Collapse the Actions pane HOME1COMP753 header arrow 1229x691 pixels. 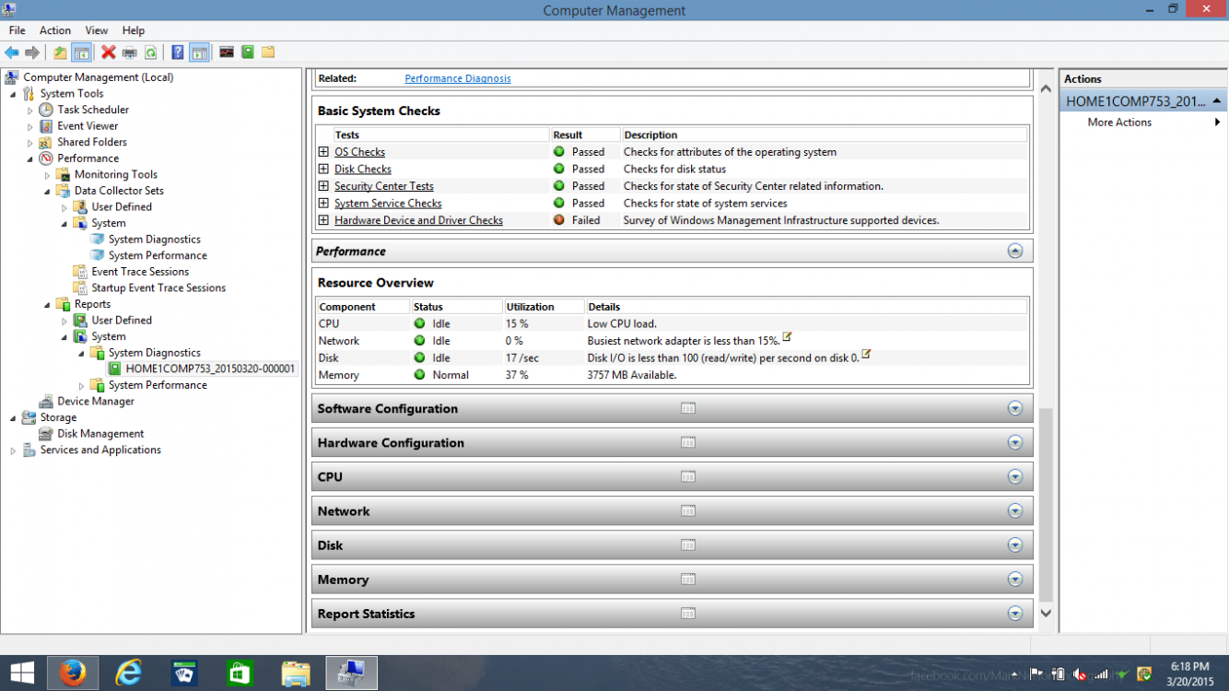point(1217,101)
